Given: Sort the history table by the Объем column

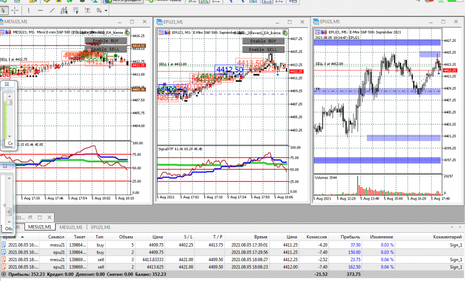Looking at the screenshot, I should click(x=120, y=237).
